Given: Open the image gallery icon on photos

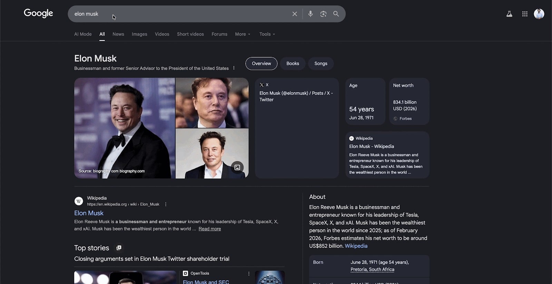Looking at the screenshot, I should coord(237,167).
